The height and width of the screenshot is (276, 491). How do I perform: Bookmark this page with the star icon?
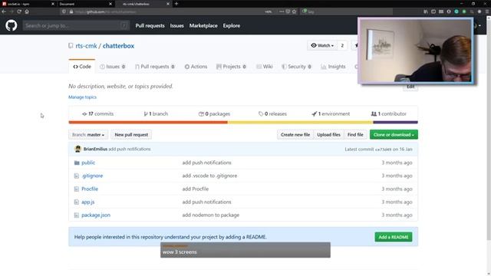294,11
